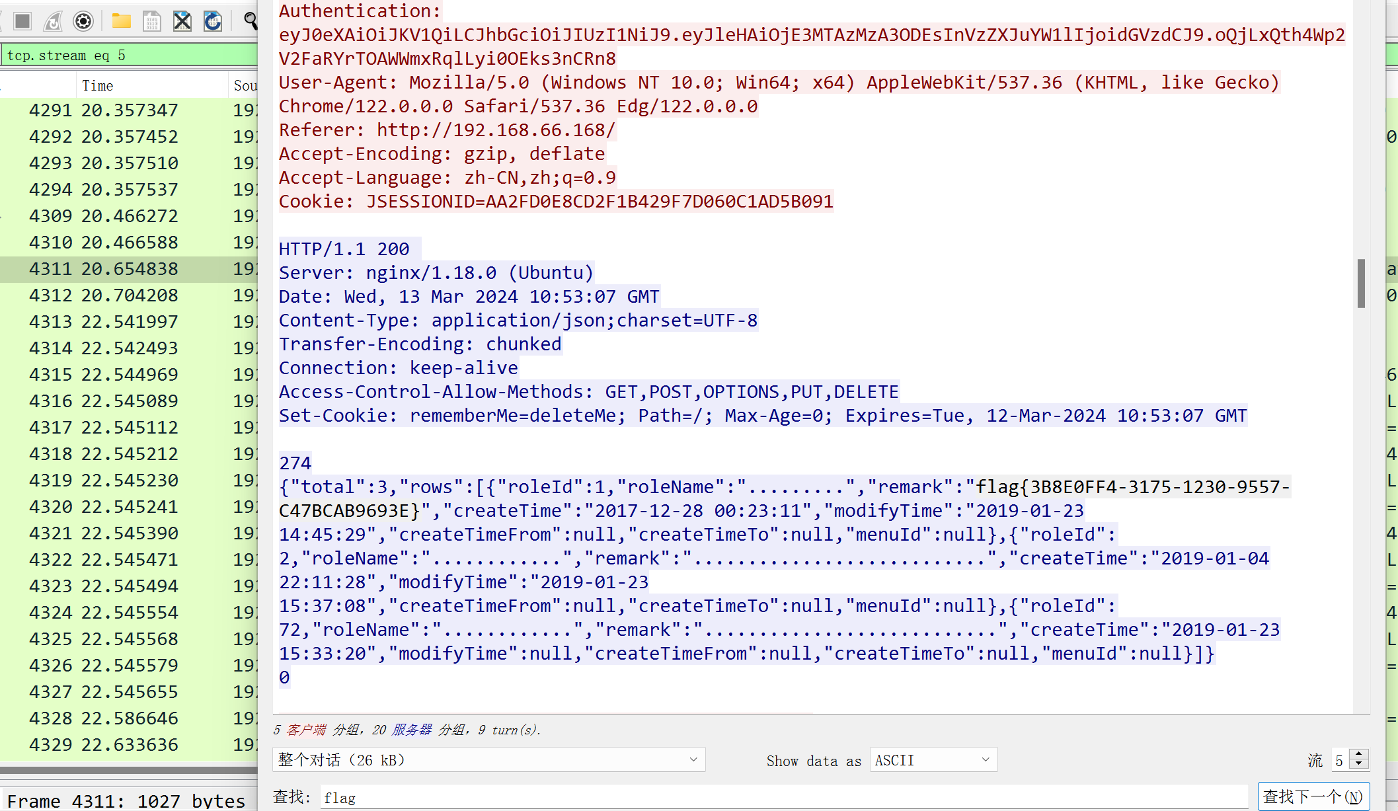Click the display filter field 'tcp.stream eq 5'
Screen dimensions: 1398x811
coord(129,56)
